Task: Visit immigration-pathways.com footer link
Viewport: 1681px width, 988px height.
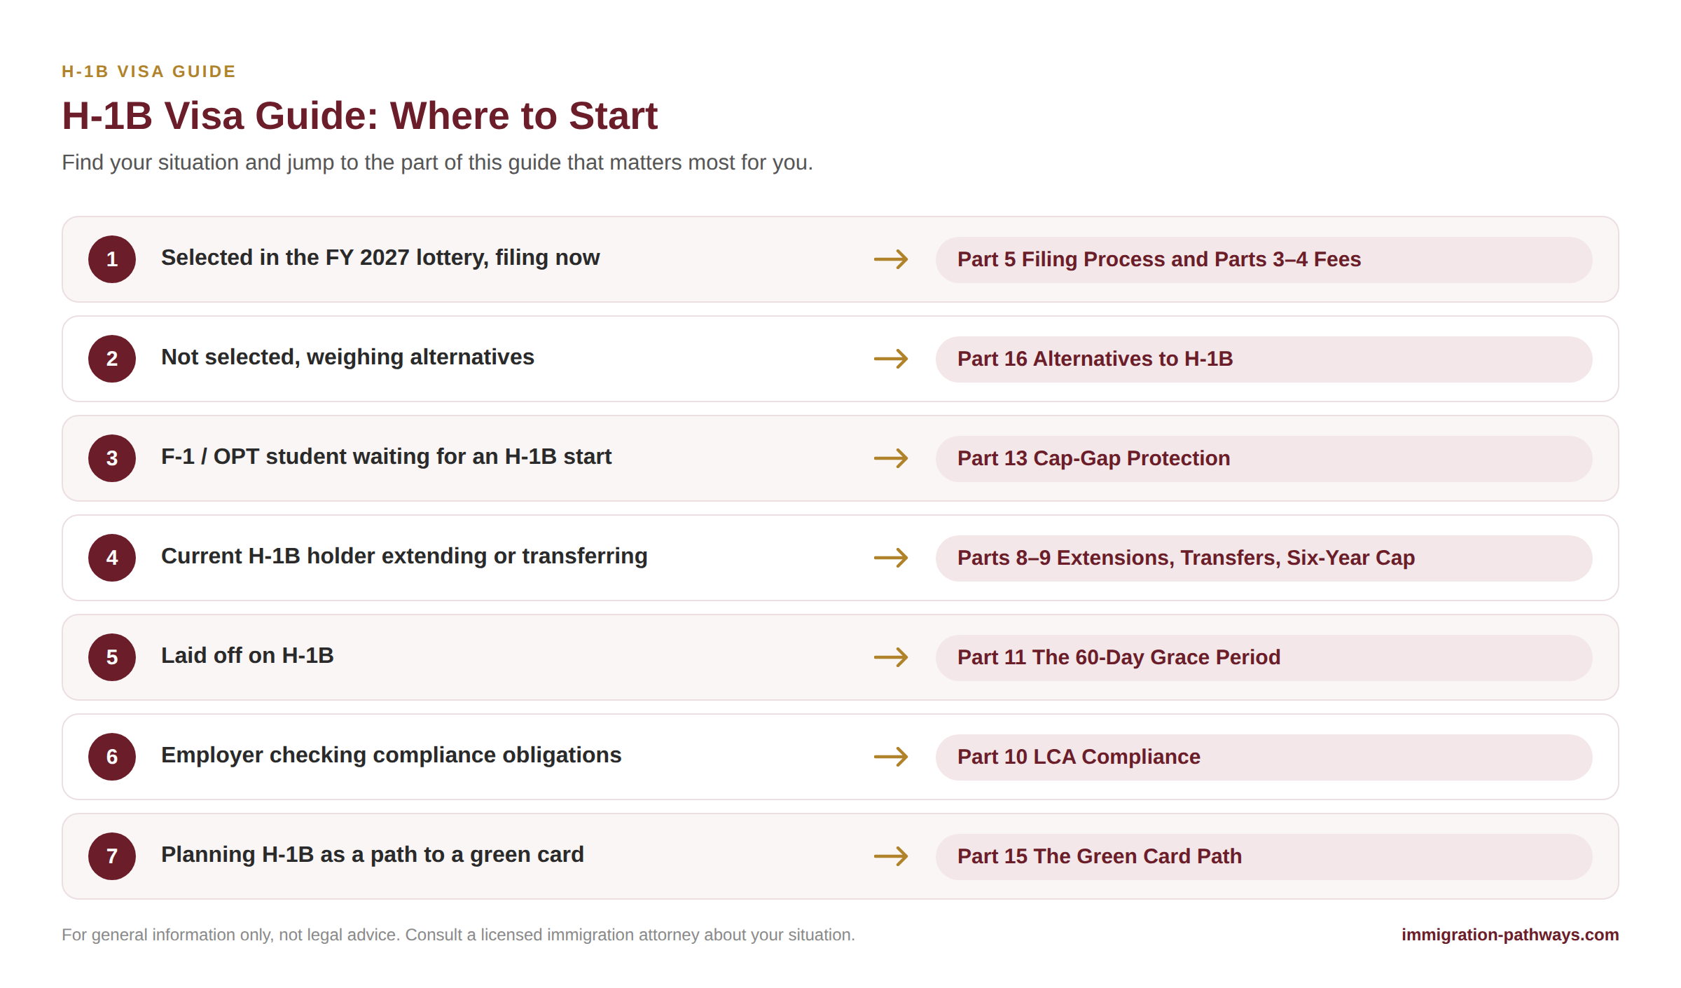Action: pos(1509,935)
